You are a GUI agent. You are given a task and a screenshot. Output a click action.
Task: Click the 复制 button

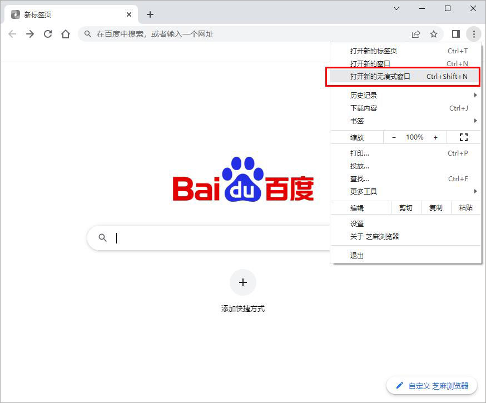tap(436, 208)
